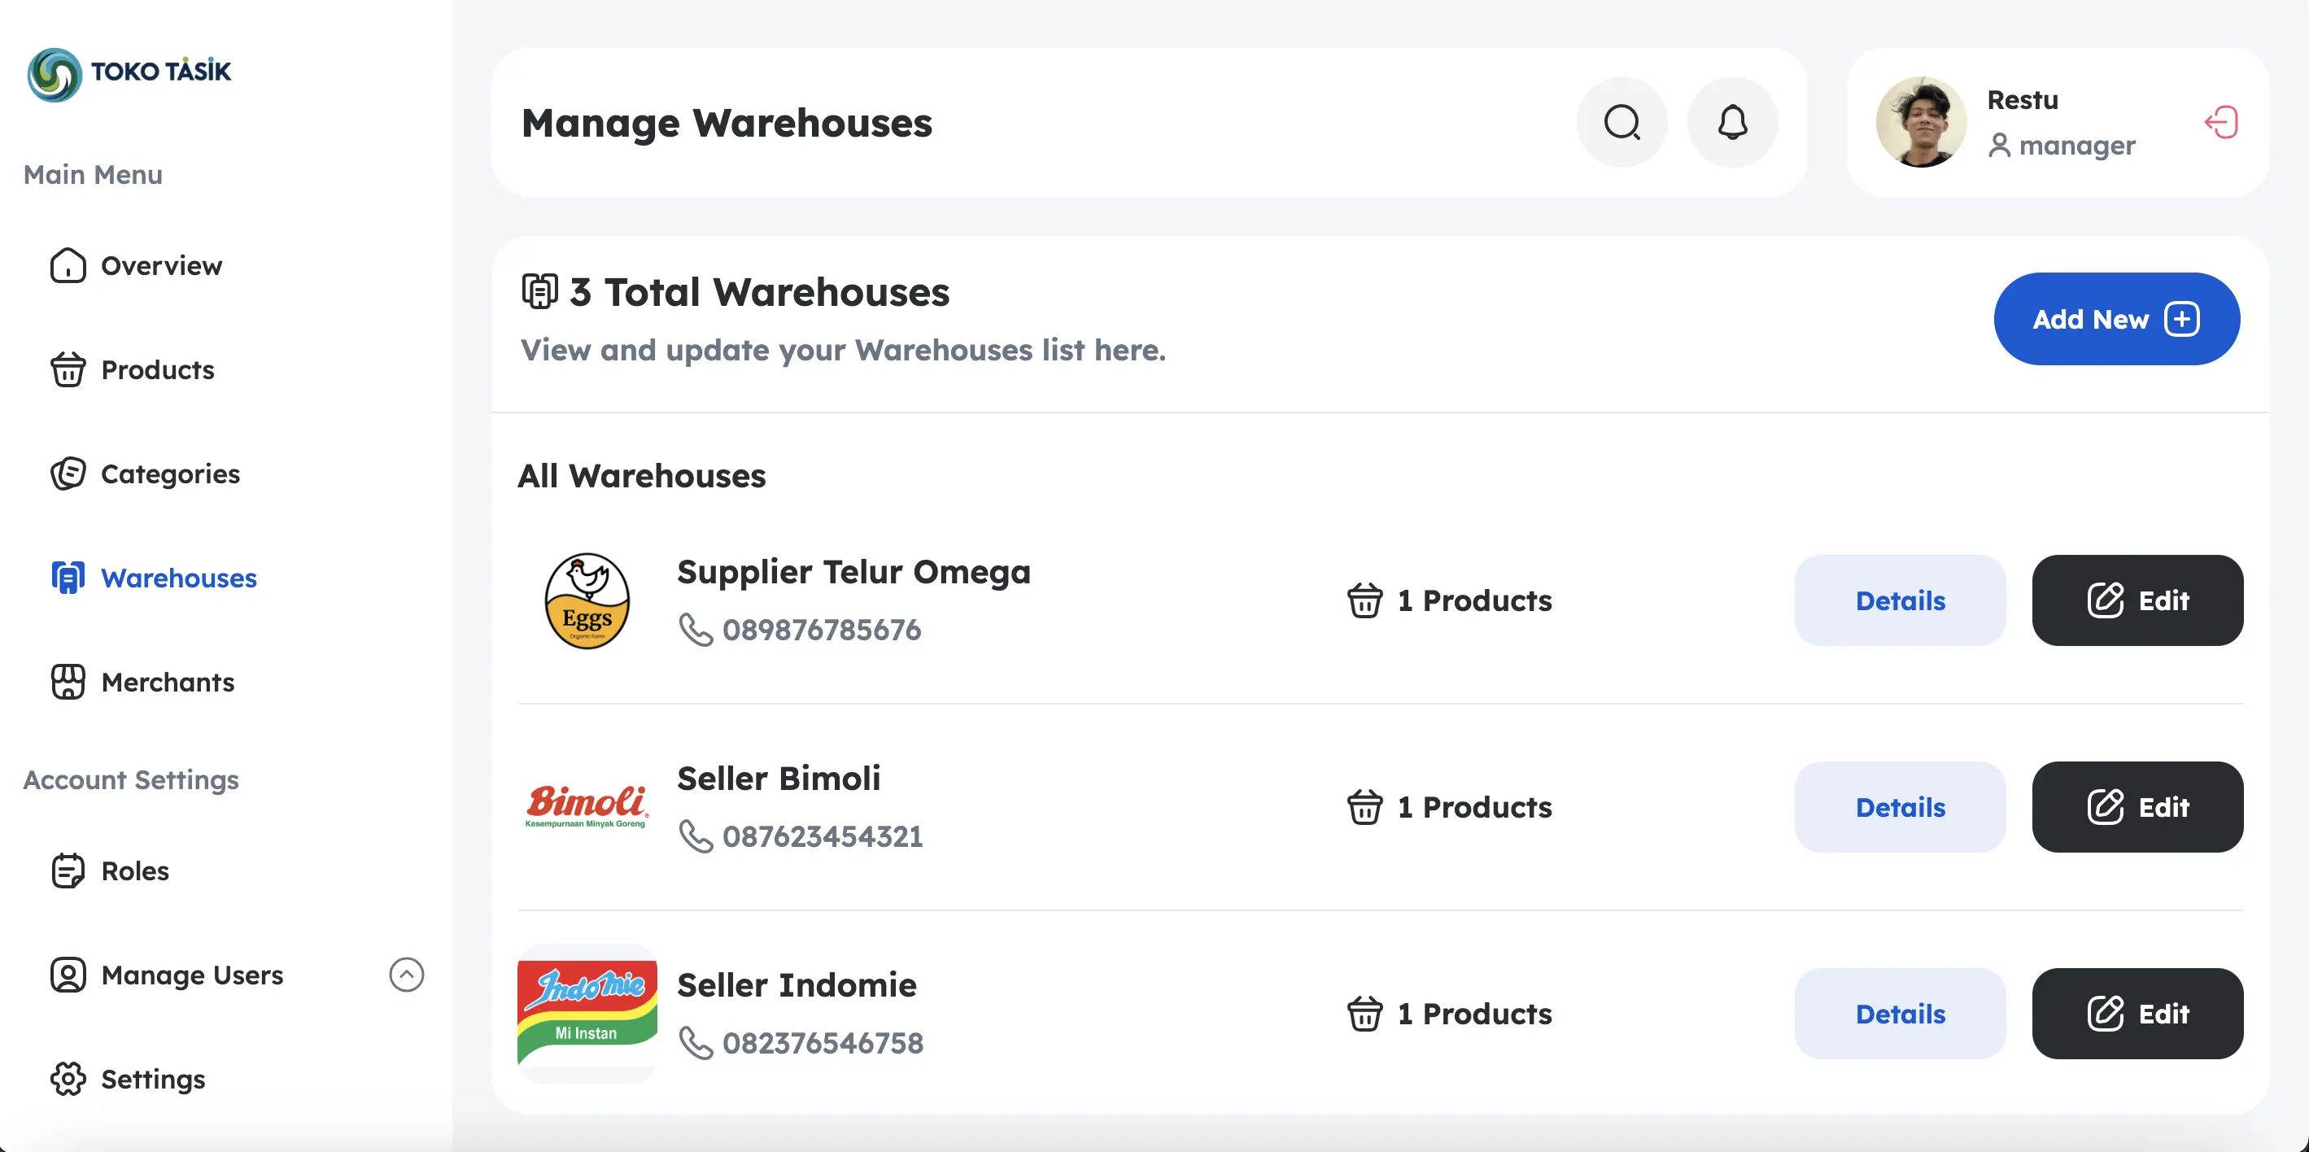Image resolution: width=2309 pixels, height=1152 pixels.
Task: Open Roles under Account Settings
Action: click(x=134, y=871)
